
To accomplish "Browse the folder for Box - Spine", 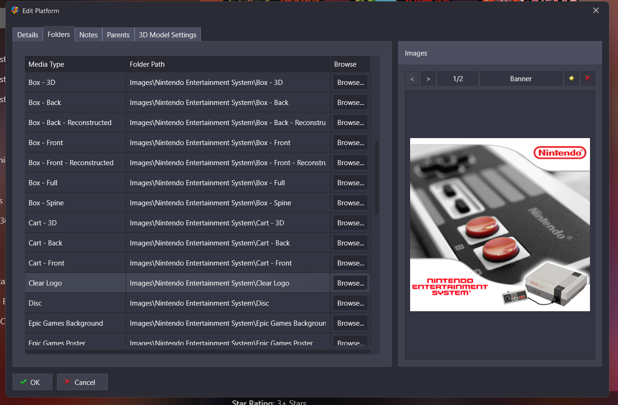I will click(350, 203).
